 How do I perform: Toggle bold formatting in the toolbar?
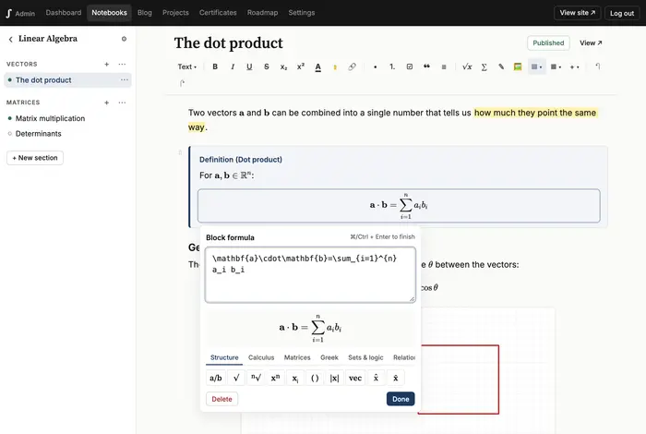click(215, 66)
